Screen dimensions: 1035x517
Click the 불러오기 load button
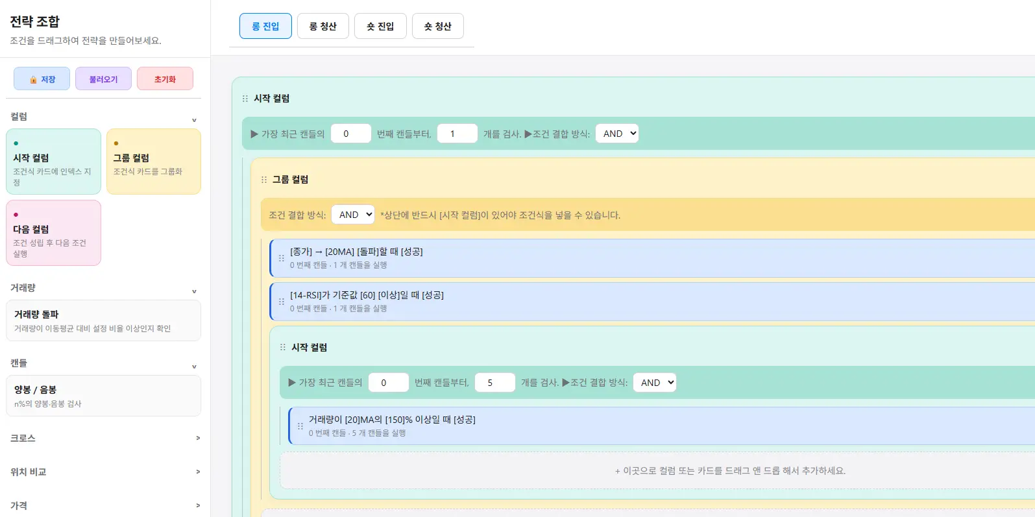[103, 78]
